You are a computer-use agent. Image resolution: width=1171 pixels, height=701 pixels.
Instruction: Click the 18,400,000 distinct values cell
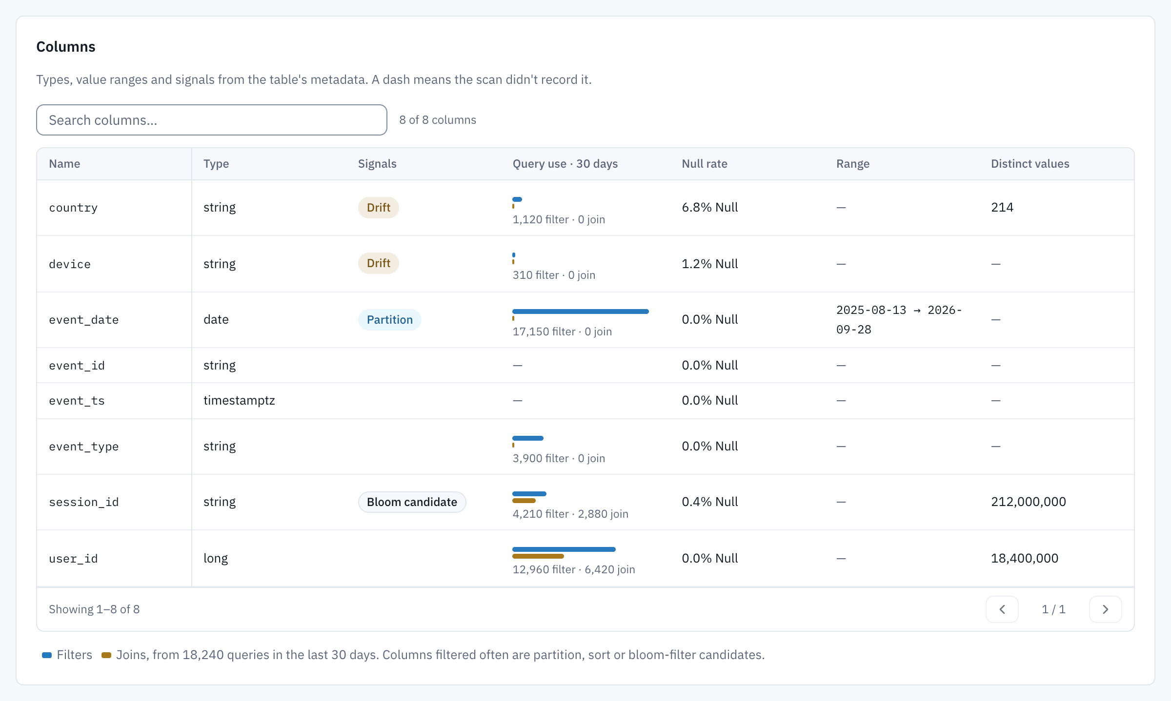1025,559
